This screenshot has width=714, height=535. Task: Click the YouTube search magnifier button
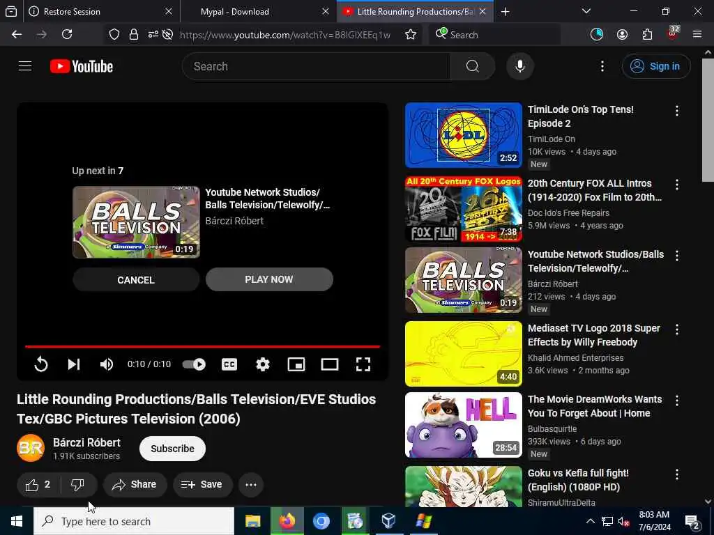click(x=472, y=66)
